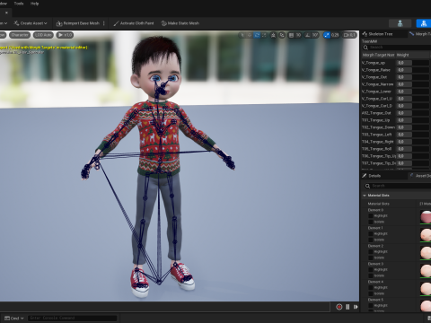431x323 pixels.
Task: Open the Tools menu
Action: pos(19,4)
